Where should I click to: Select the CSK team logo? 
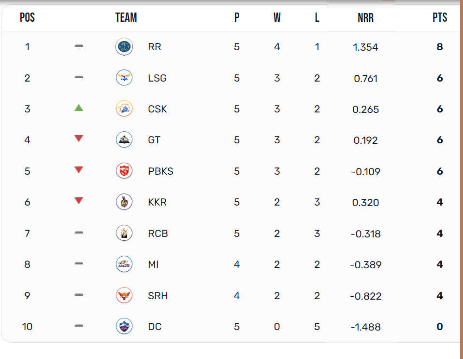click(124, 109)
